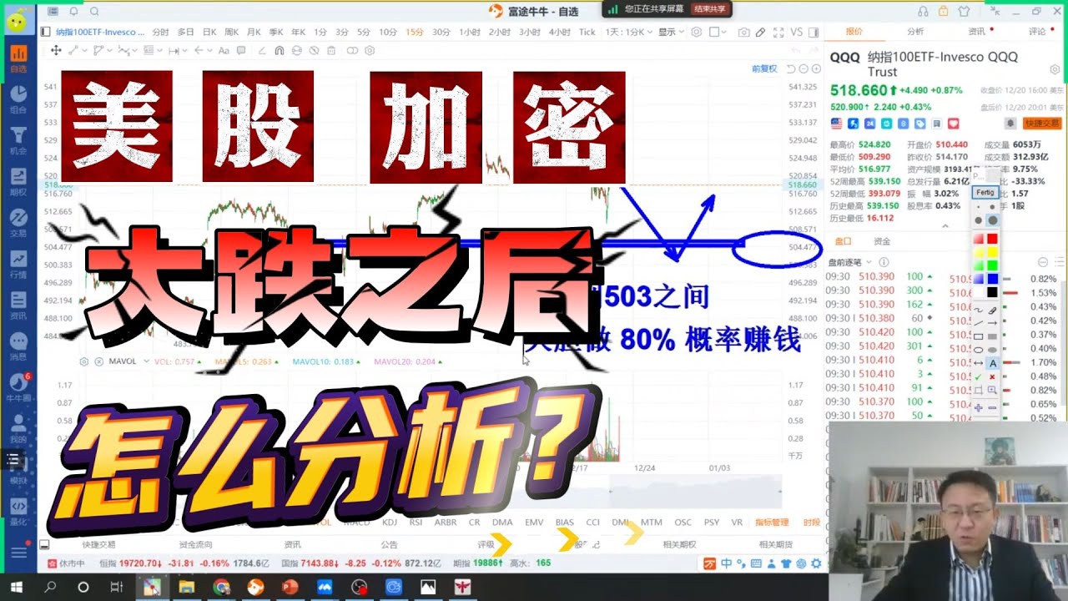1068x601 pixels.
Task: Toggle chart layout checkbox square
Action: click(x=714, y=32)
